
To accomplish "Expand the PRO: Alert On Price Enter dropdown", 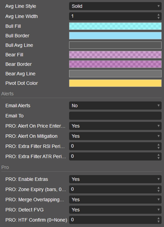I will pos(115,126).
